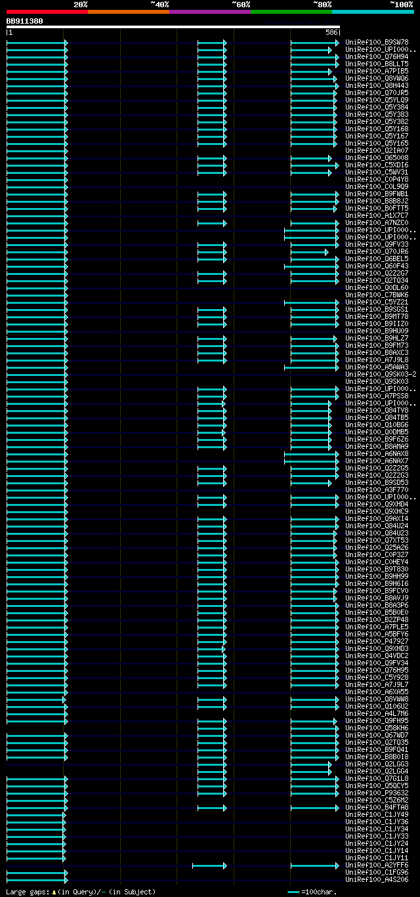420x897 pixels.
Task: Select the UniRef100_B8AXC3 entry
Action: point(377,352)
